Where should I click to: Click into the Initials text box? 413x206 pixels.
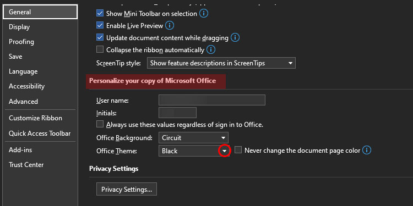point(177,113)
